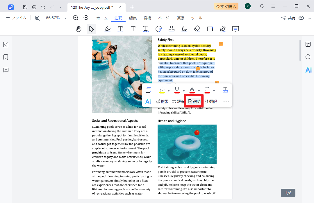314x203 pixels.
Task: Choose the Sticker shape tool
Action: [x=158, y=29]
